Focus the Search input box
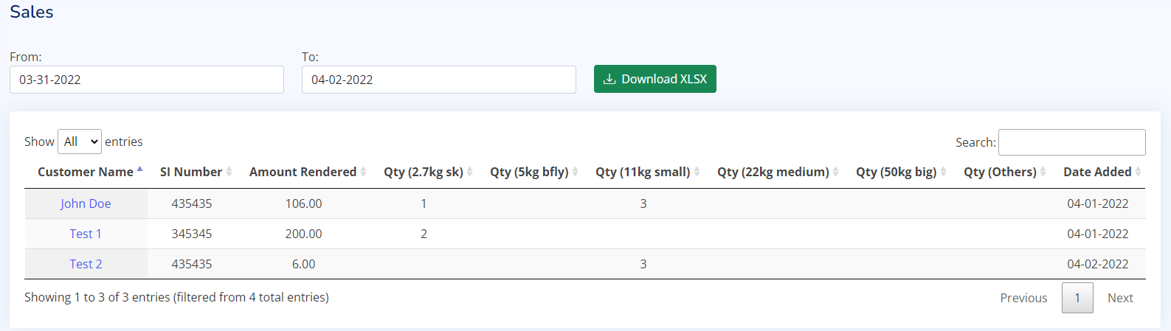The height and width of the screenshot is (331, 1171). 1071,142
